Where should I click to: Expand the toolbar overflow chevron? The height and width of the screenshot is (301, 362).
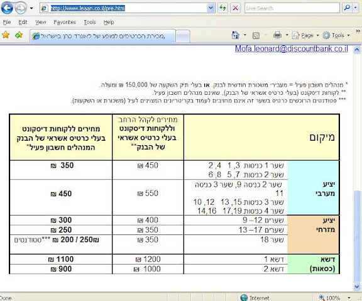[x=358, y=31]
